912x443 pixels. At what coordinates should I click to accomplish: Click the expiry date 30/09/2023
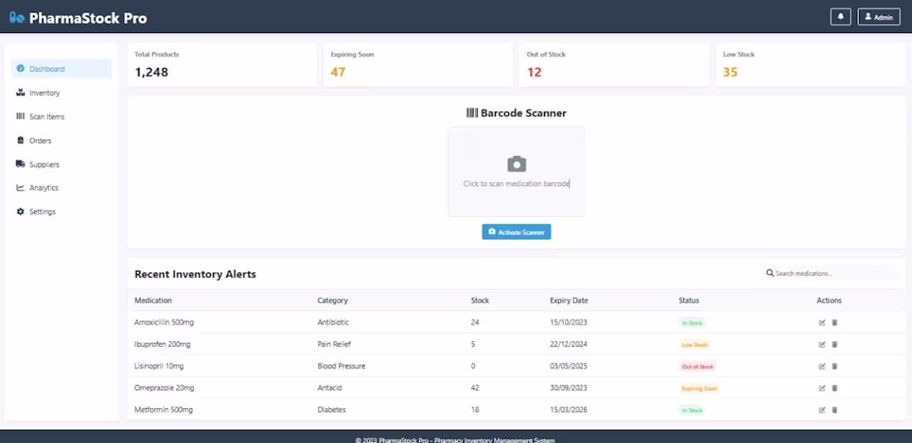[x=569, y=388]
